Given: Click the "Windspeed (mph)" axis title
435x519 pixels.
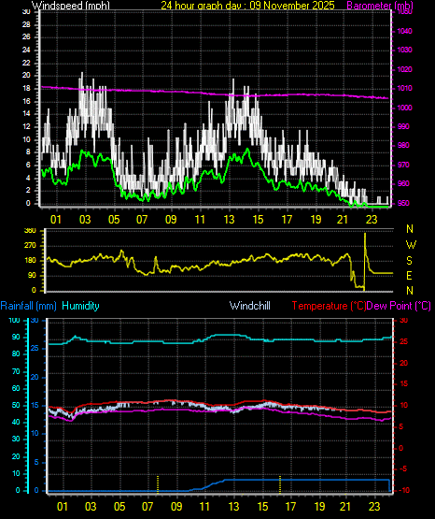Looking at the screenshot, I should (70, 5).
